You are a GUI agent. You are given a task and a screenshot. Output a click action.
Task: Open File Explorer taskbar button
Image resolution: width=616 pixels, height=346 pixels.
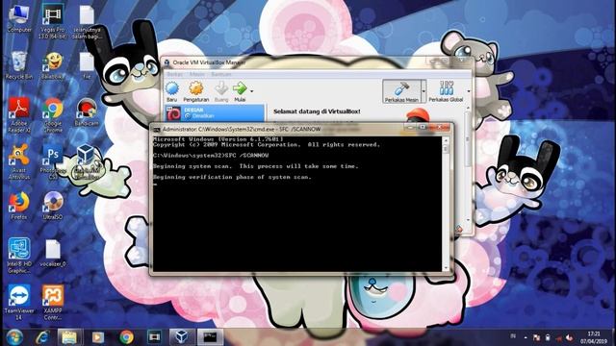[x=69, y=337]
